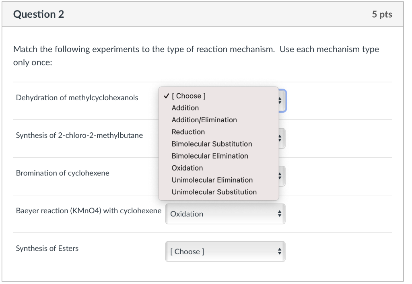
Task: Choose Bimolecular Elimination option
Action: pos(218,156)
